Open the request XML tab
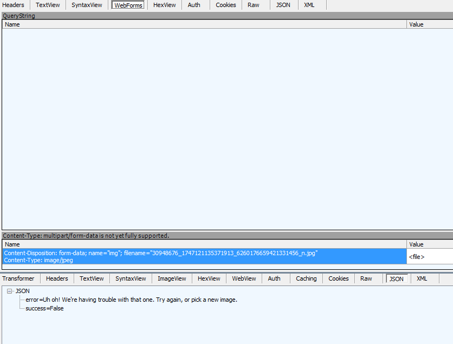Image resolution: width=453 pixels, height=344 pixels. click(x=309, y=5)
